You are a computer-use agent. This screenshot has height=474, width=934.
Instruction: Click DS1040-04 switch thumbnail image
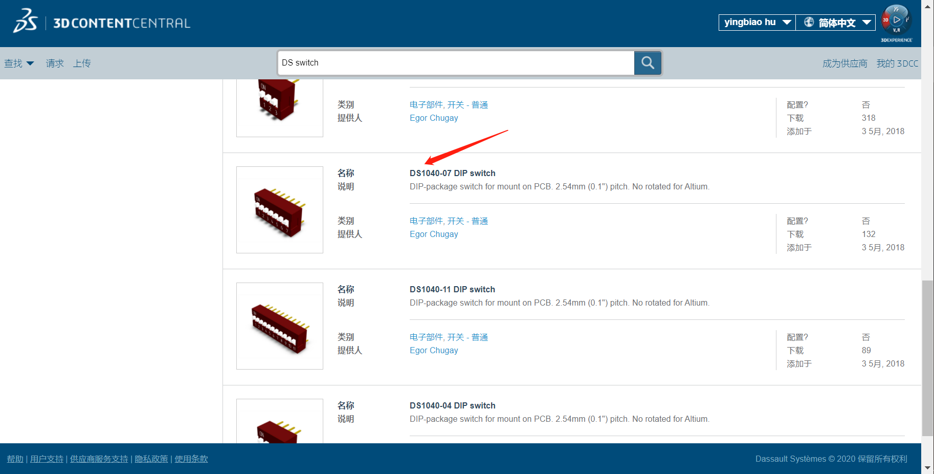pos(280,421)
